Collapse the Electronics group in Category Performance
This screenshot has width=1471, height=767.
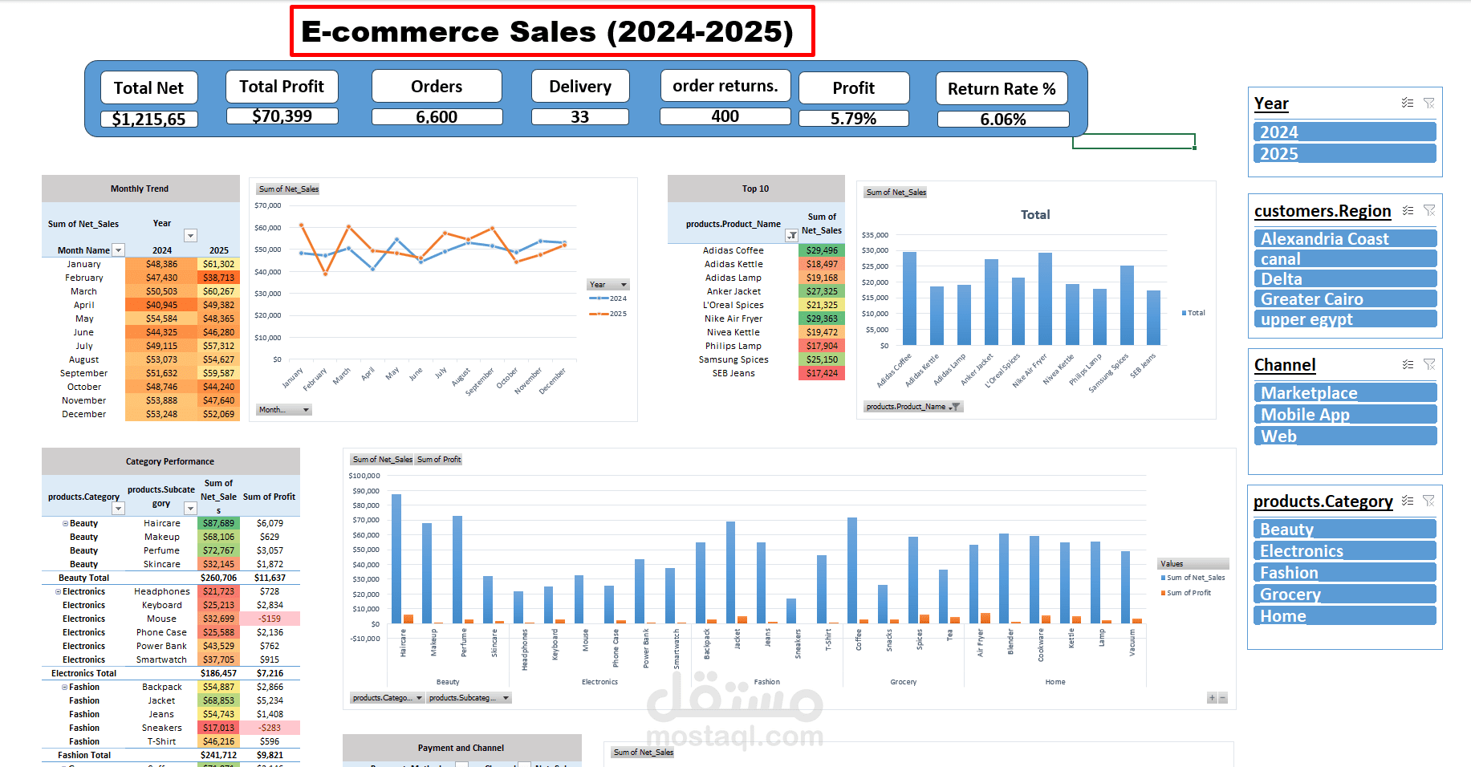(59, 591)
